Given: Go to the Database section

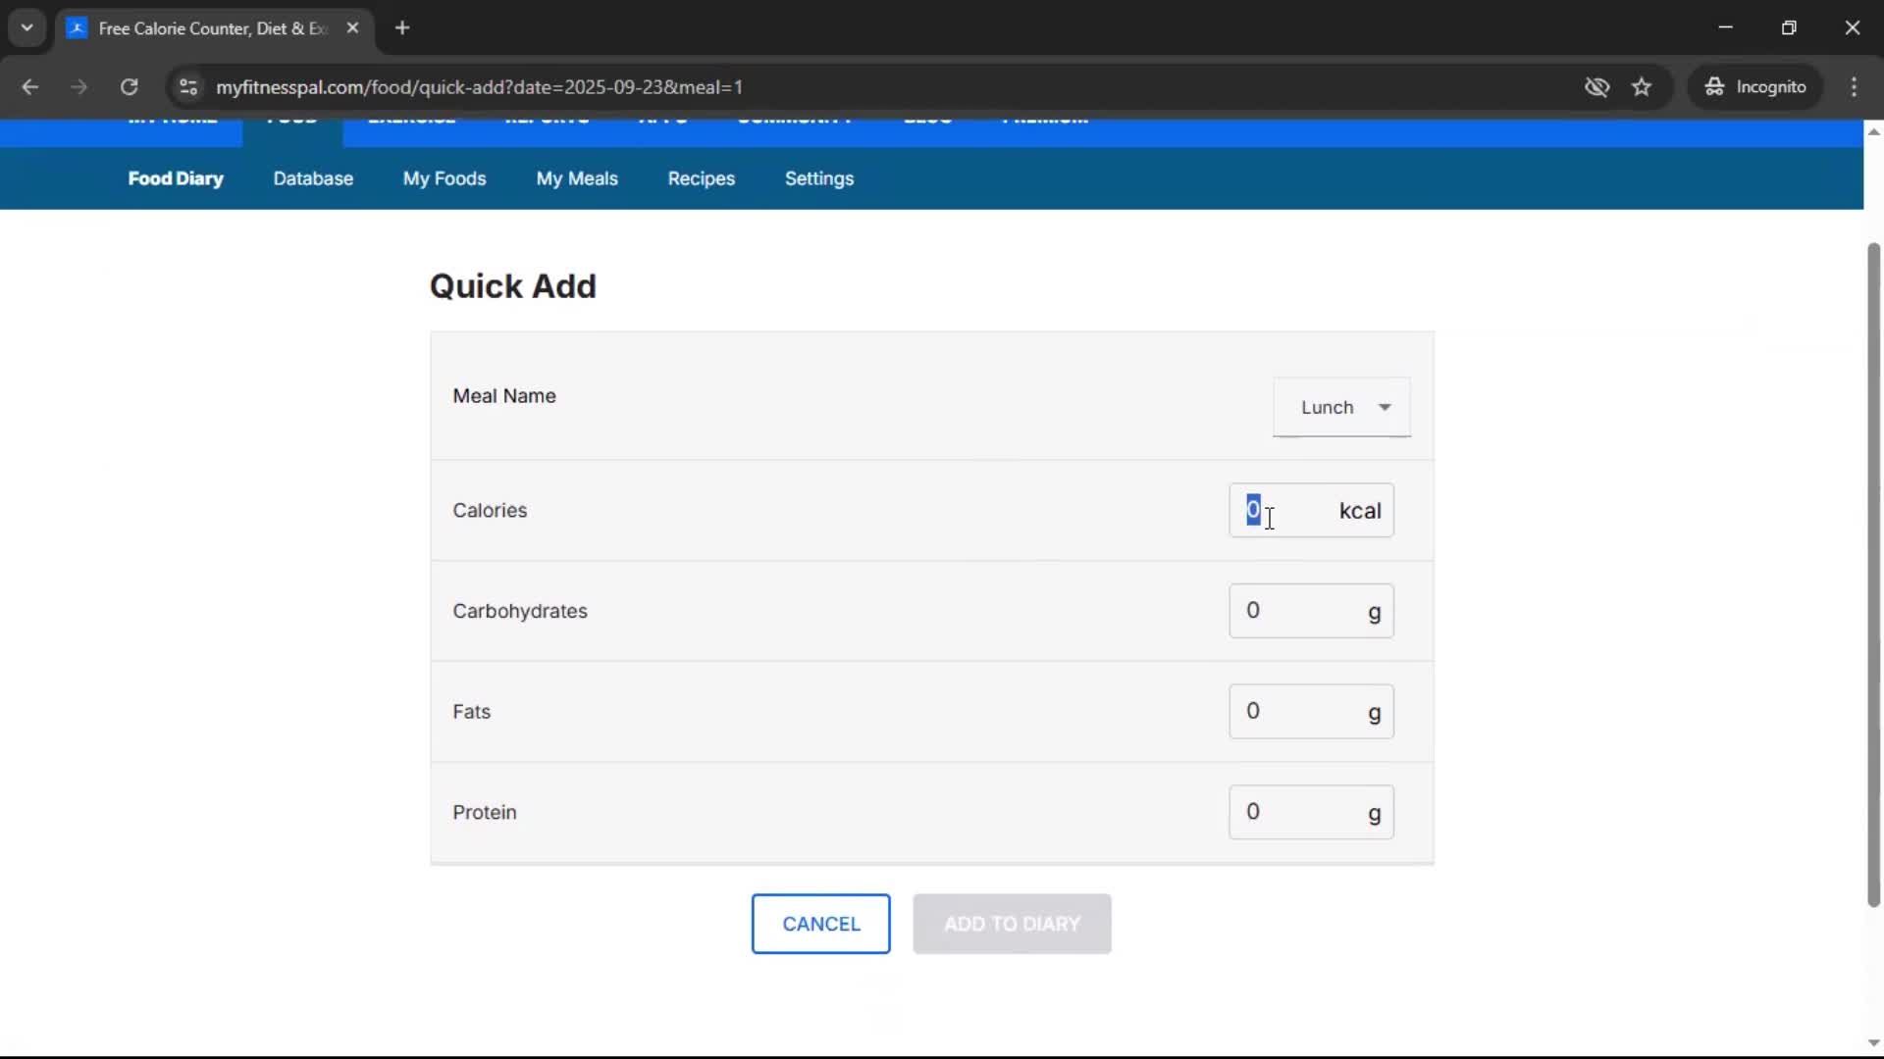Looking at the screenshot, I should tap(313, 178).
